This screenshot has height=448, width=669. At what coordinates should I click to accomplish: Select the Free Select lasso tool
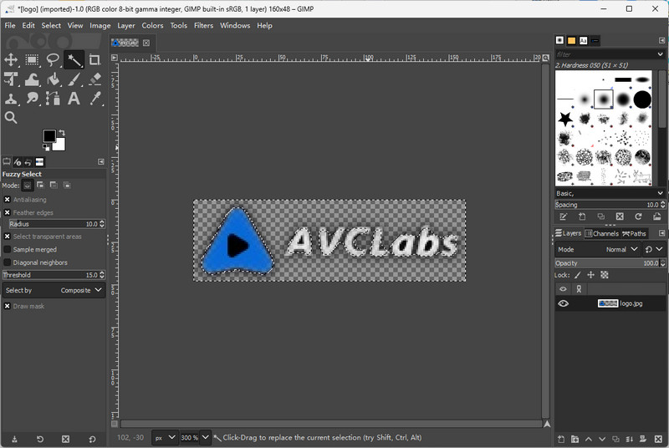(53, 59)
